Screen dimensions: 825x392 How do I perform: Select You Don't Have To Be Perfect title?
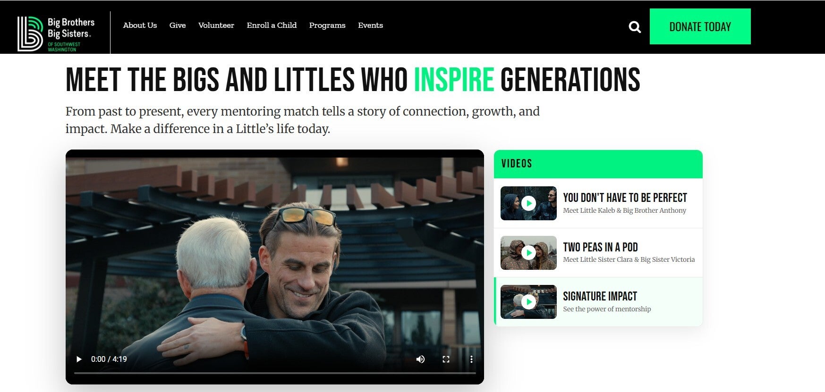point(625,198)
